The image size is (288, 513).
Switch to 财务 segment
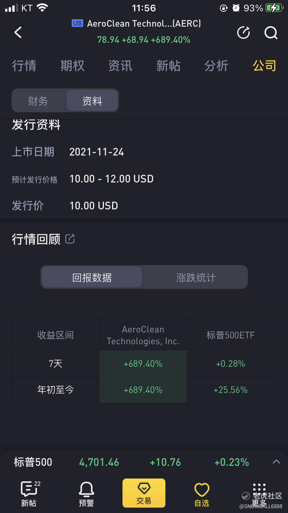point(38,101)
